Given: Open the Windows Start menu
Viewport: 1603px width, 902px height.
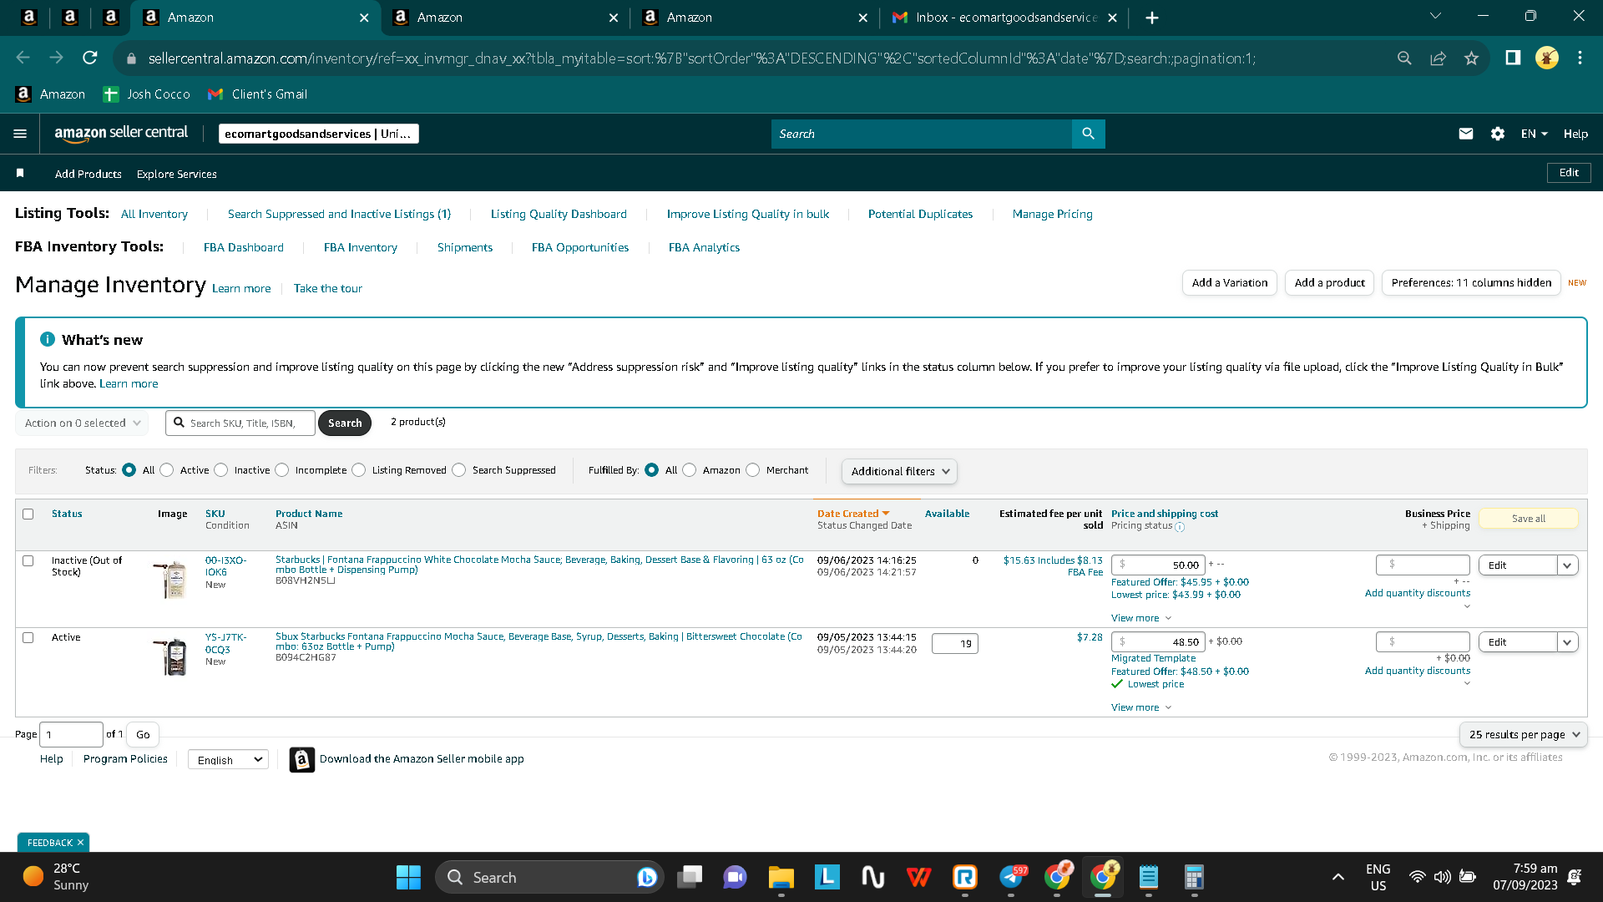Looking at the screenshot, I should (408, 877).
